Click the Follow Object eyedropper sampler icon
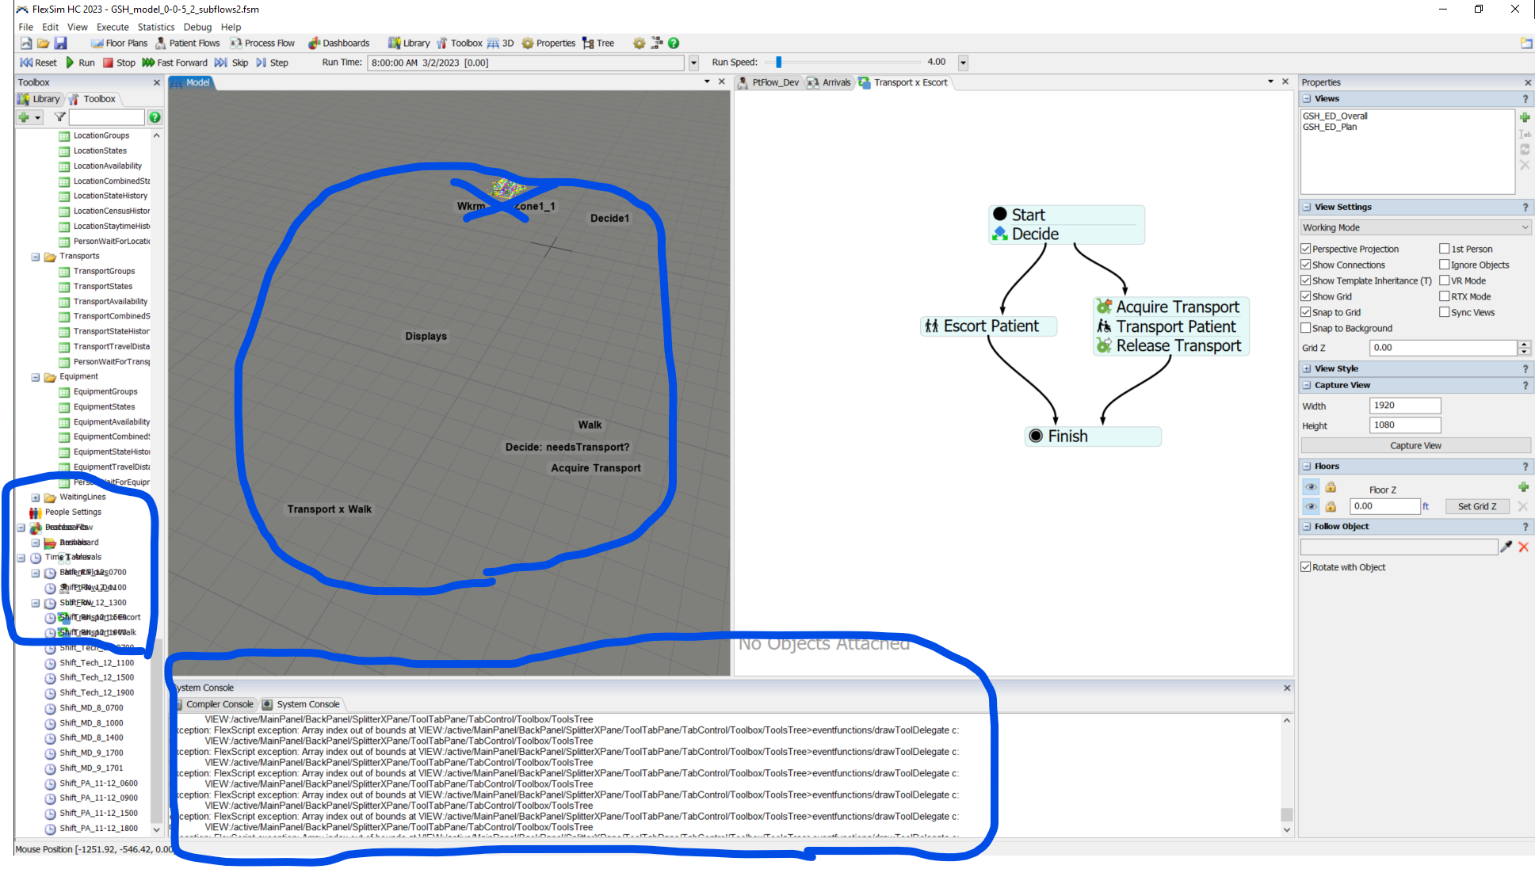Screen dimensions: 1535x869 [1506, 547]
